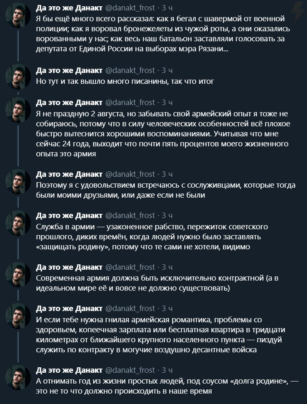
Task: Click tweet text "Но тут и так вышло много писанины"
Action: 125,81
